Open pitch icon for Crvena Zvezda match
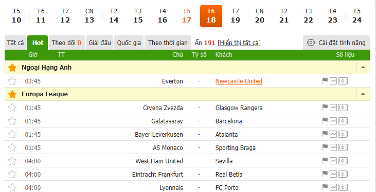The height and width of the screenshot is (192, 376). pos(343,108)
